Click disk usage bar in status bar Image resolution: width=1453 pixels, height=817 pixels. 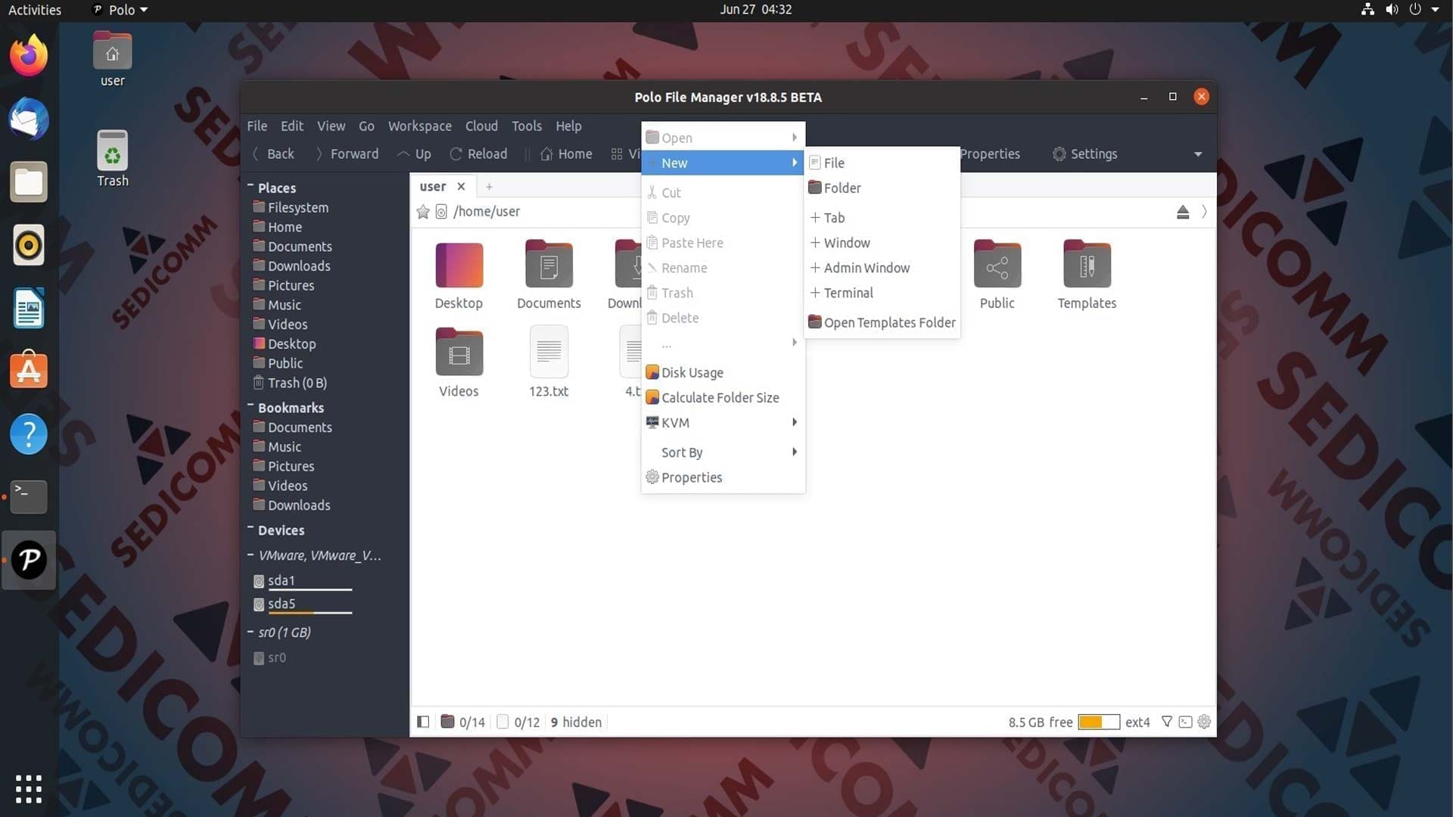pos(1098,722)
